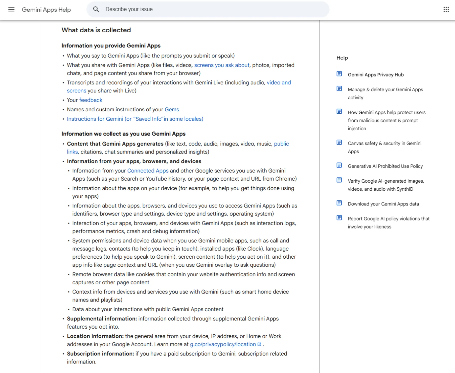The image size is (455, 373).
Task: Click the 'Interaction of your apps, browsers' bullet
Action: tap(184, 227)
